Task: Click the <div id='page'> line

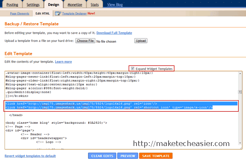Action: click(20, 131)
